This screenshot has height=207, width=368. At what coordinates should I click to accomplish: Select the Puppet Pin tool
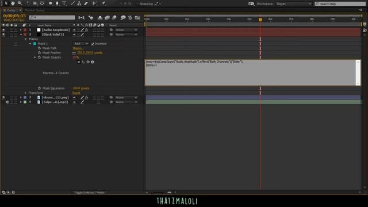[x=103, y=3]
